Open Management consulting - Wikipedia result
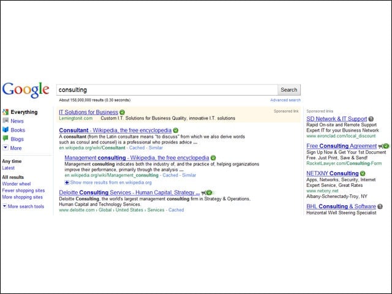The height and width of the screenshot is (294, 392). pos(137,158)
